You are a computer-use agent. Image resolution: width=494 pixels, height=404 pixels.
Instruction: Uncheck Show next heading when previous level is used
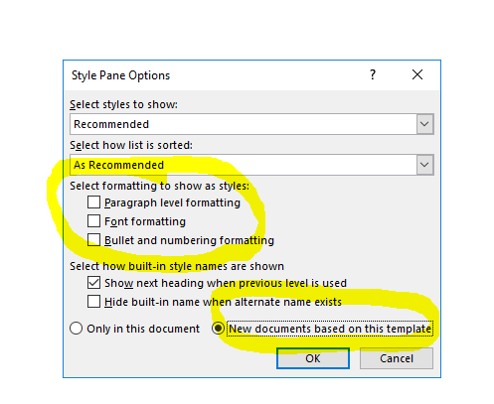93,283
